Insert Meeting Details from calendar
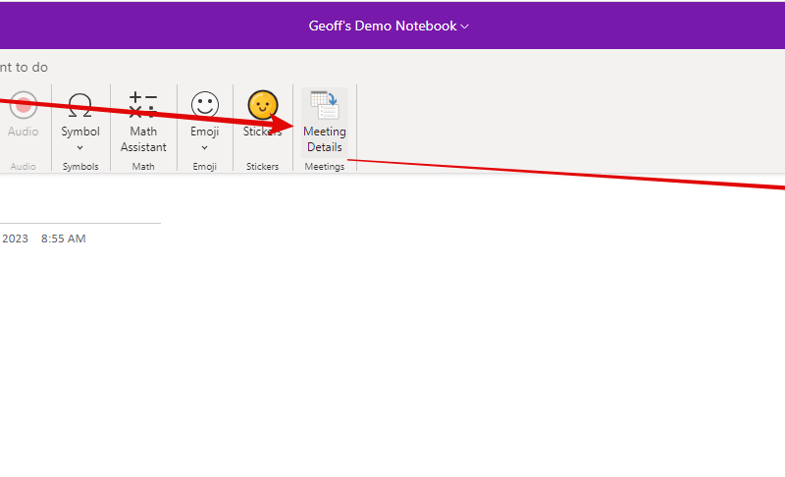This screenshot has width=785, height=477. point(325,122)
